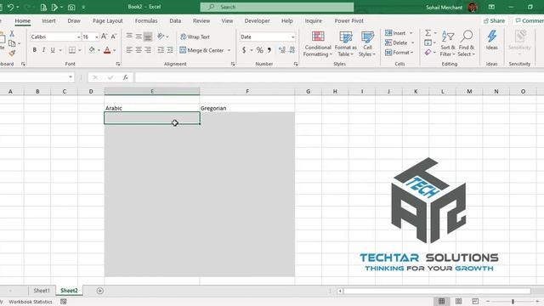
Task: Add a new sheet with plus icon
Action: click(100, 291)
